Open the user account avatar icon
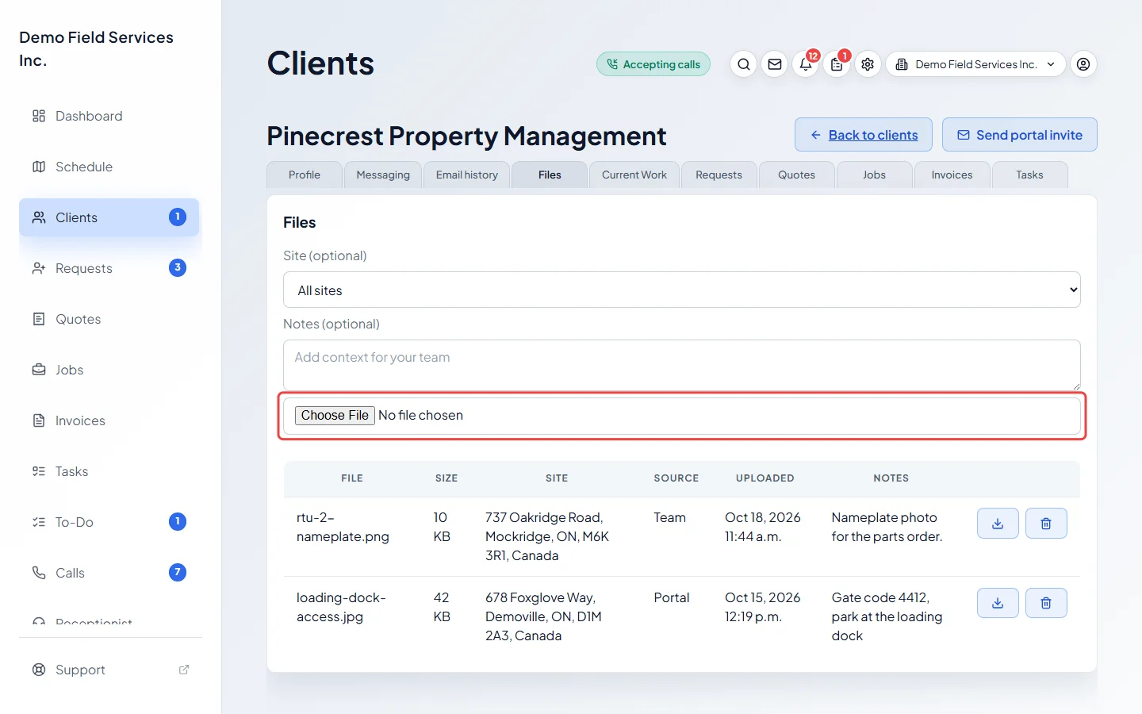1142x714 pixels. coord(1083,64)
